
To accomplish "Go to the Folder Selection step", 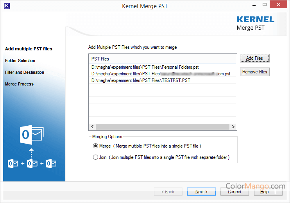I will tap(20, 61).
